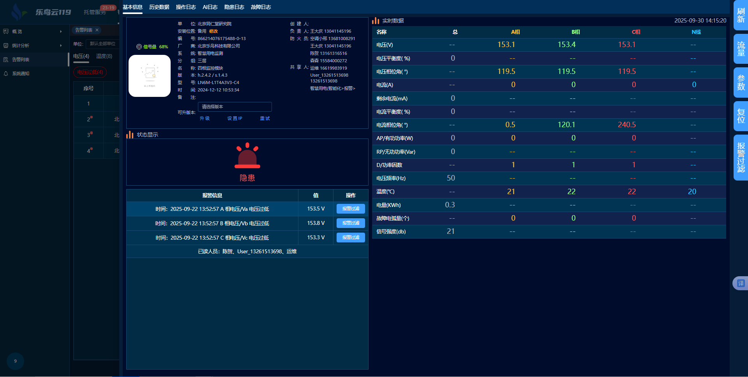Click the 统计分析 chart icon in sidebar

(6, 46)
